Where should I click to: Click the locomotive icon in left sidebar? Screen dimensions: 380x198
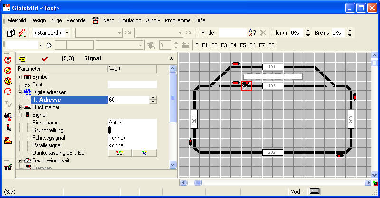pyautogui.click(x=8, y=117)
